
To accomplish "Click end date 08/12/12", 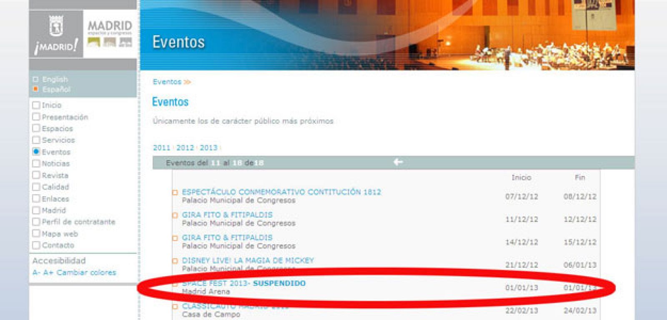I will click(x=580, y=197).
